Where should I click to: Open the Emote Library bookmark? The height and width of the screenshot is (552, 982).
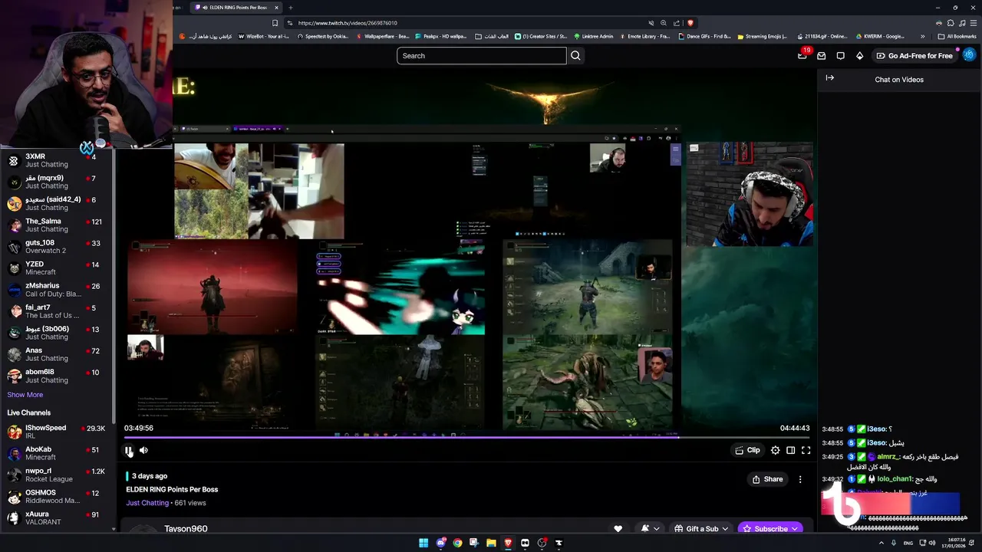pyautogui.click(x=644, y=36)
